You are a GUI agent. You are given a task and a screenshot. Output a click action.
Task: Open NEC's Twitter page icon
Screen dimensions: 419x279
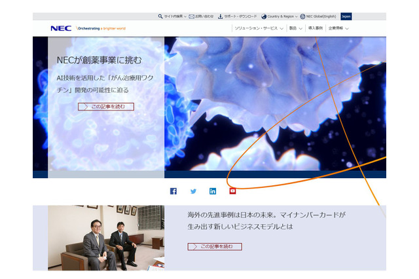pos(193,191)
